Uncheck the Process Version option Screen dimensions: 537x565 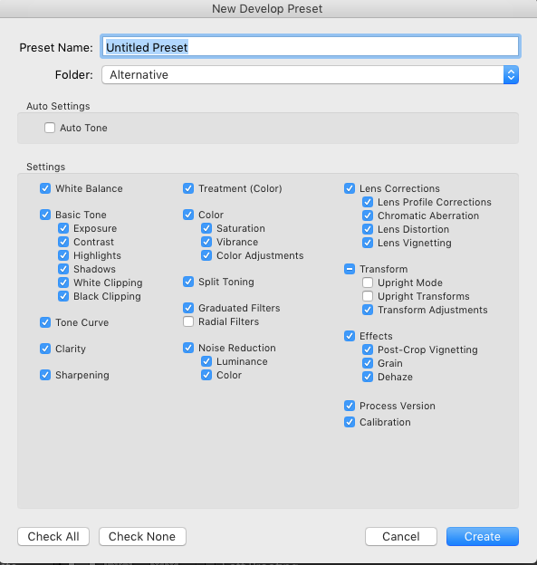click(350, 406)
